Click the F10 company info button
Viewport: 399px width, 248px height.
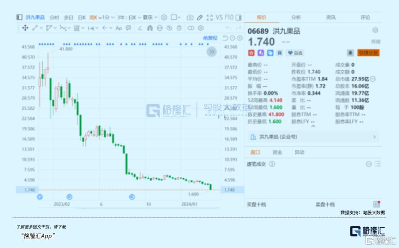pyautogui.click(x=229, y=17)
